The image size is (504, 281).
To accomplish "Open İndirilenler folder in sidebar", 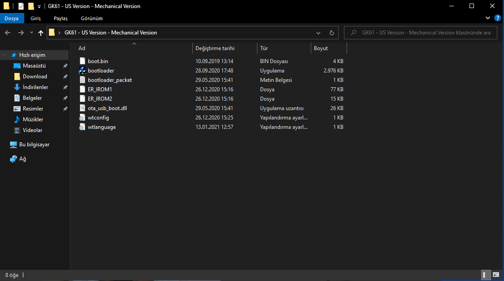I will coord(35,87).
